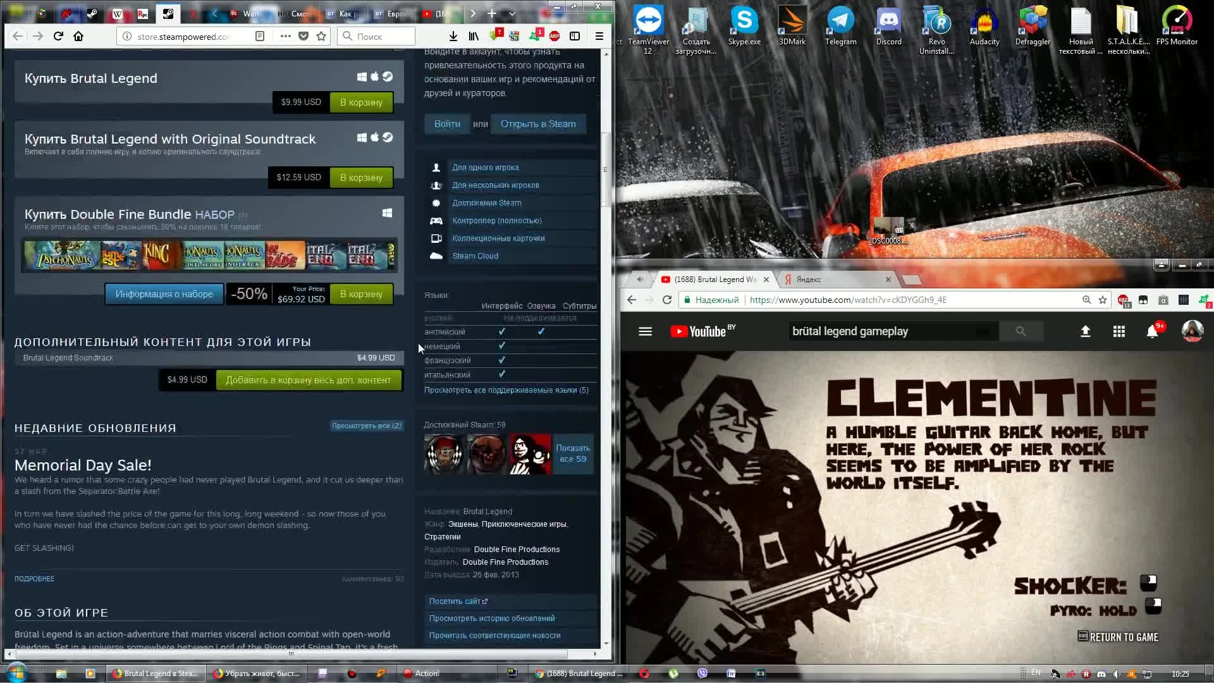This screenshot has width=1214, height=683.
Task: Open Firefox downloads arrow icon
Action: [x=453, y=36]
